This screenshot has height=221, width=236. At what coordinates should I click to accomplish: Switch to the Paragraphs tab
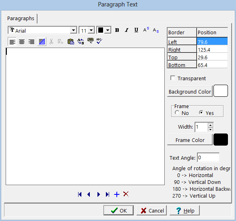click(x=21, y=19)
